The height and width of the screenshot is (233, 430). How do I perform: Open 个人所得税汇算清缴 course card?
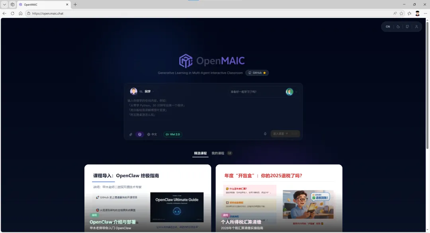pyautogui.click(x=279, y=198)
